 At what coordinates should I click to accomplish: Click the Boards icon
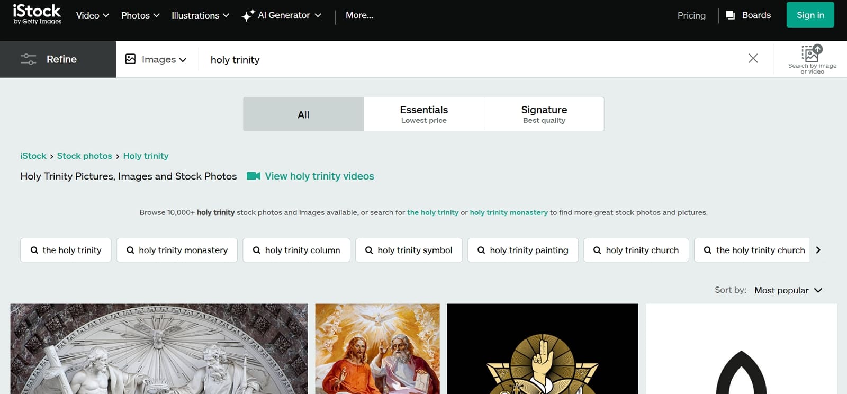coord(731,15)
